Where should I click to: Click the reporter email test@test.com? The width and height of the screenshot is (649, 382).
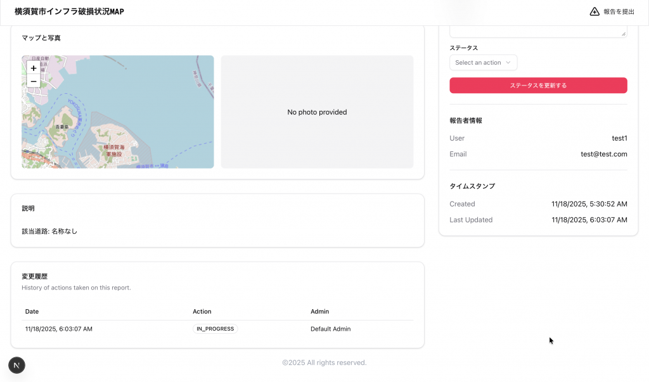603,154
